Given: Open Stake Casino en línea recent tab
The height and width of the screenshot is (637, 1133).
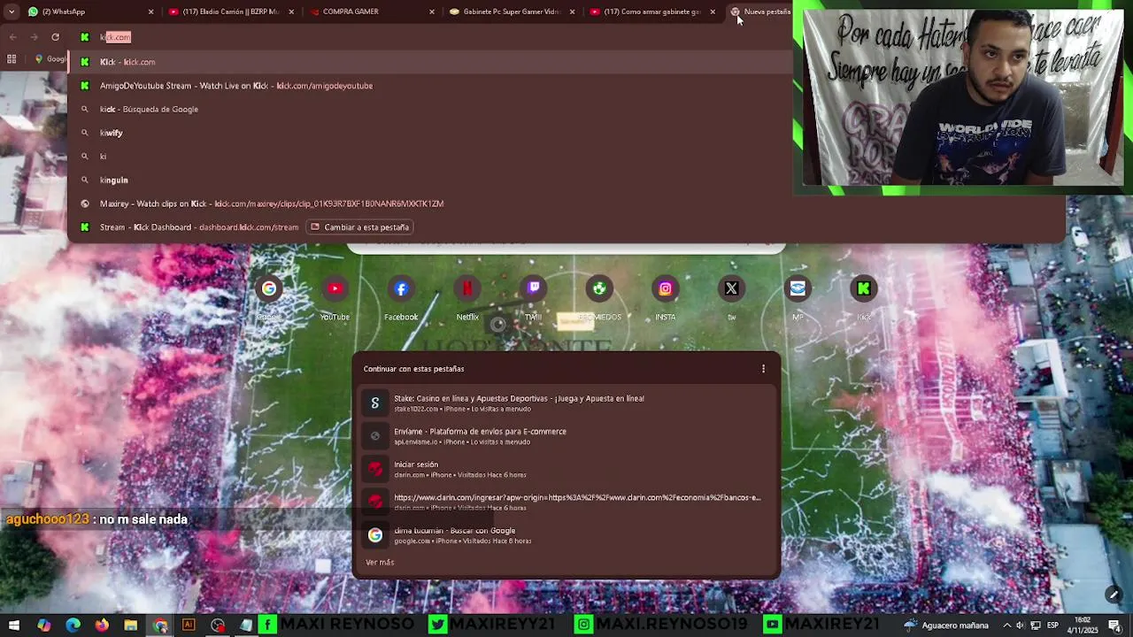Looking at the screenshot, I should 566,403.
